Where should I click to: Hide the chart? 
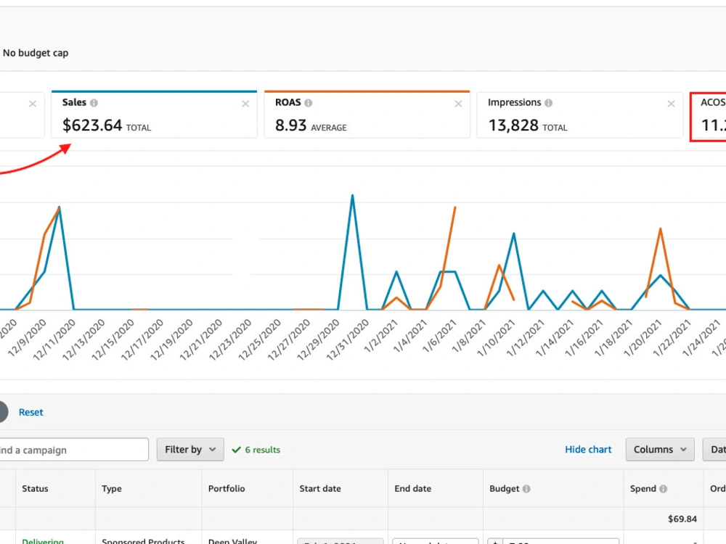pyautogui.click(x=588, y=450)
